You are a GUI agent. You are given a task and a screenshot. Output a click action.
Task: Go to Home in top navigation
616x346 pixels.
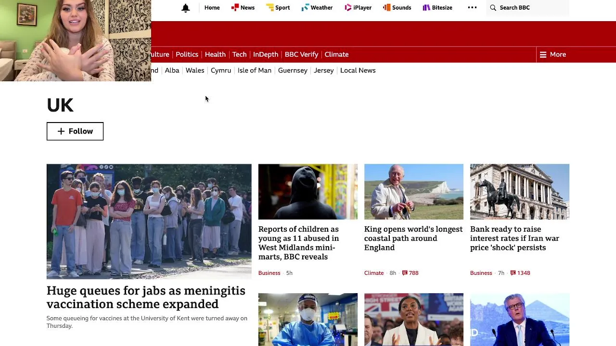[x=212, y=8]
